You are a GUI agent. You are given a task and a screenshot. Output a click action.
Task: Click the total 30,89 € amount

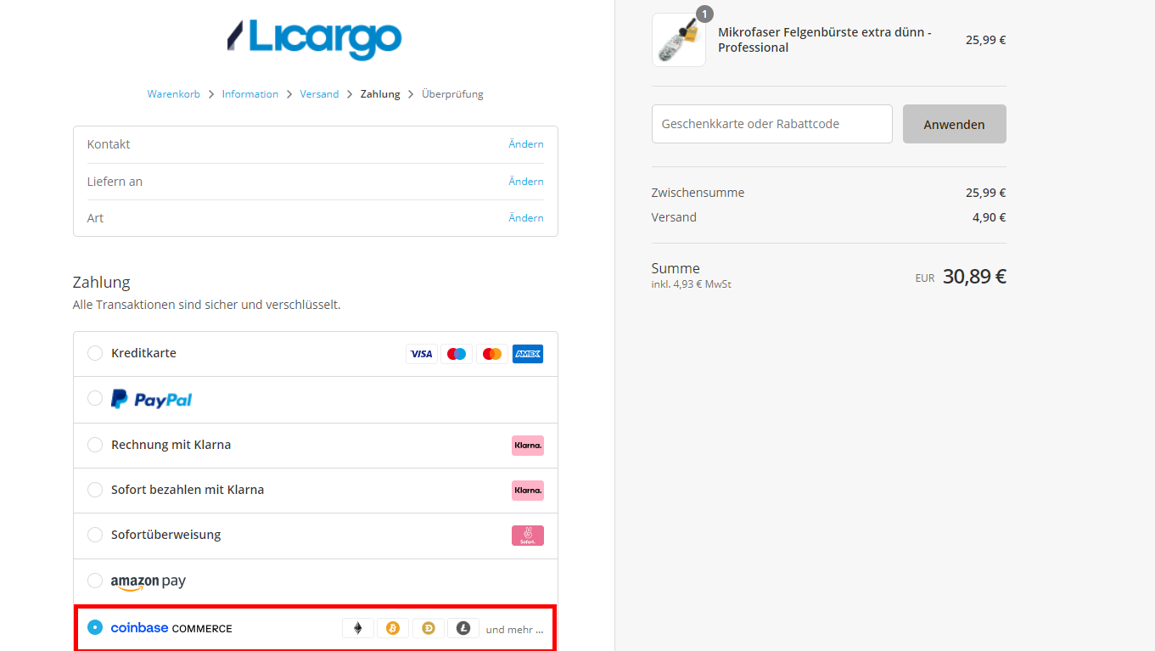974,277
